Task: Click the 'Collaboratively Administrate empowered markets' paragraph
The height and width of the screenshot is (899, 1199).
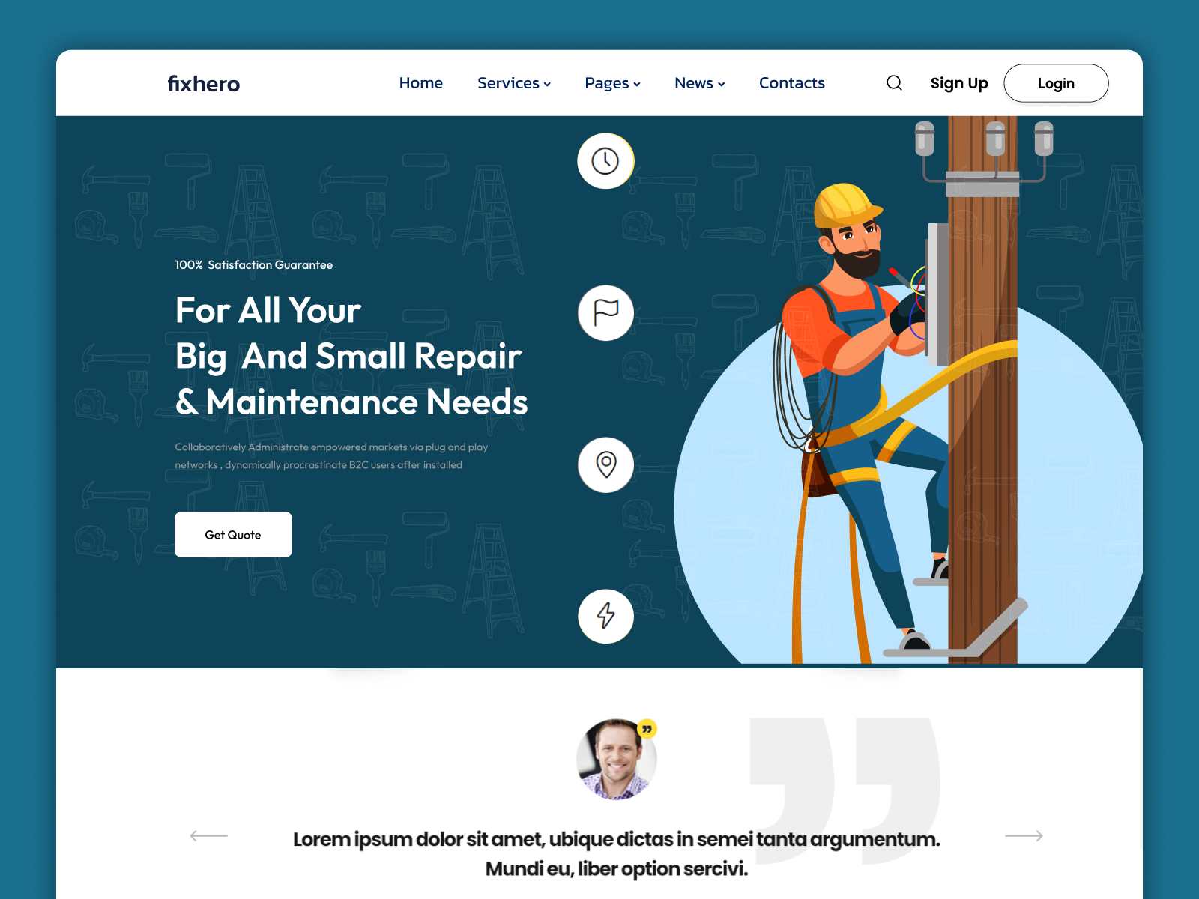Action: tap(331, 456)
